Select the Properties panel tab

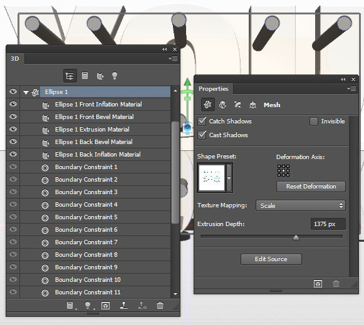[214, 89]
